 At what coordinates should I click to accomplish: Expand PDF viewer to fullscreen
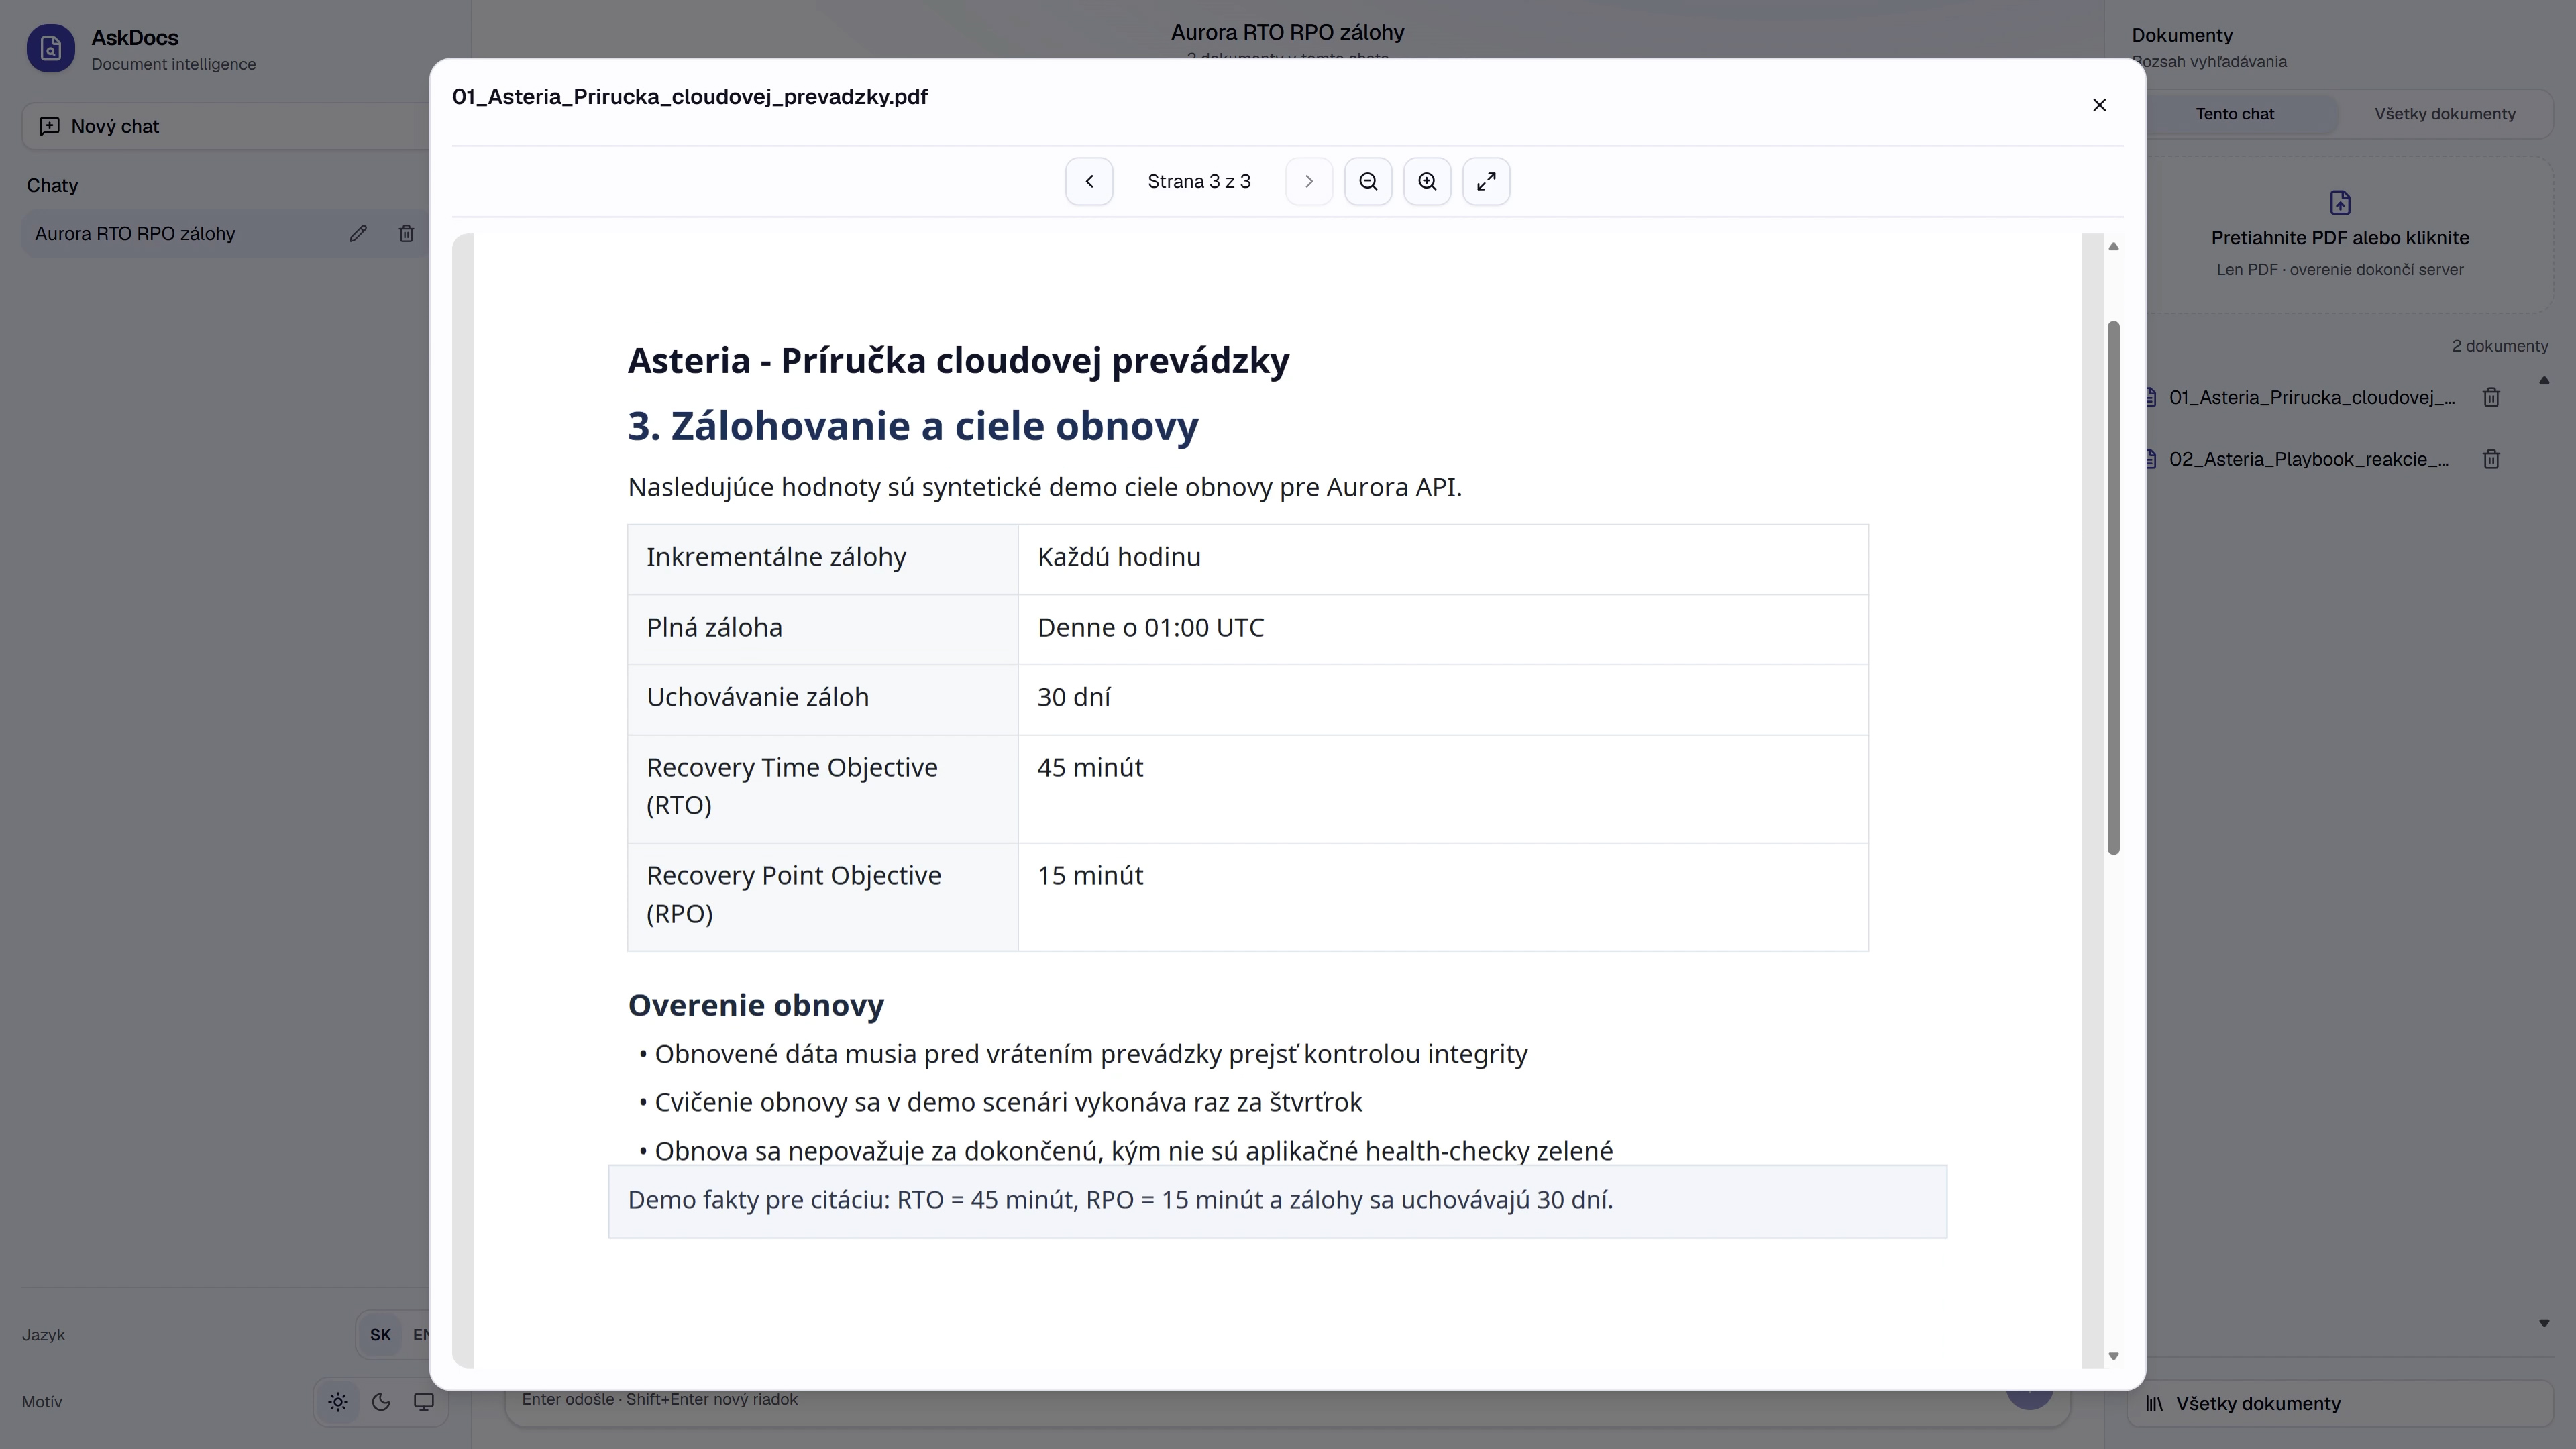coord(1486,181)
